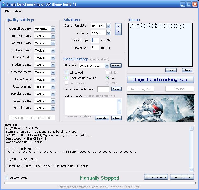Expand Water Quality dropdown

[53, 101]
